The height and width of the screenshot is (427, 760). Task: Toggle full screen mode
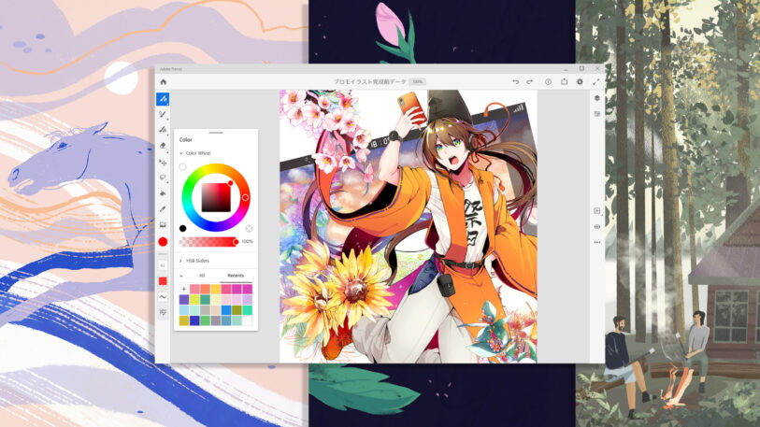597,81
